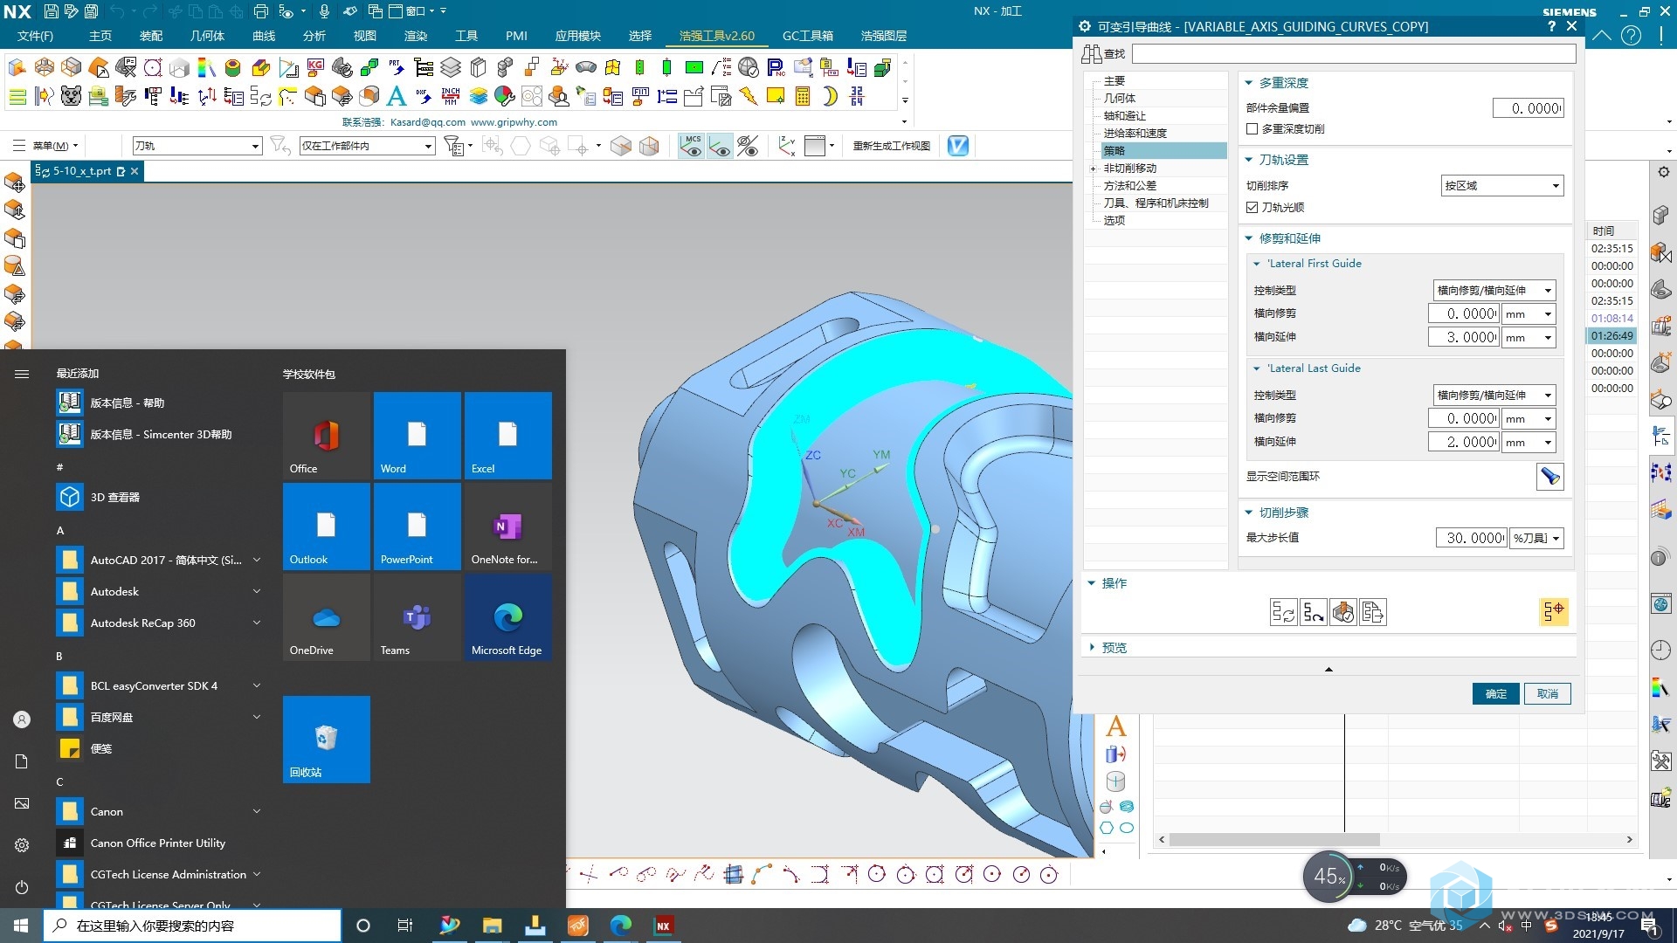The height and width of the screenshot is (943, 1677).
Task: Click the orange letter A icon below dialog
Action: tap(1115, 726)
